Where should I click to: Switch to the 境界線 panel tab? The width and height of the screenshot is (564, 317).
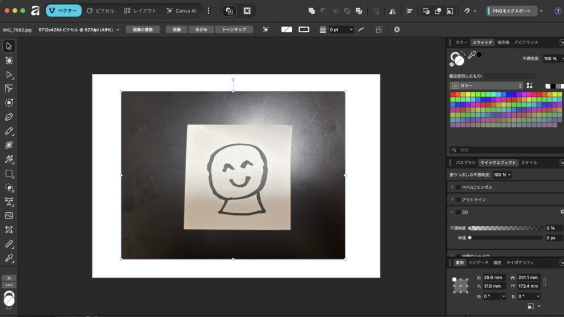[x=503, y=42]
